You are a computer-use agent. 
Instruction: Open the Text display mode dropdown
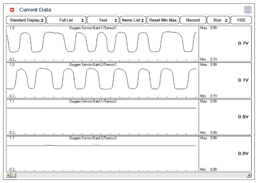coord(103,20)
